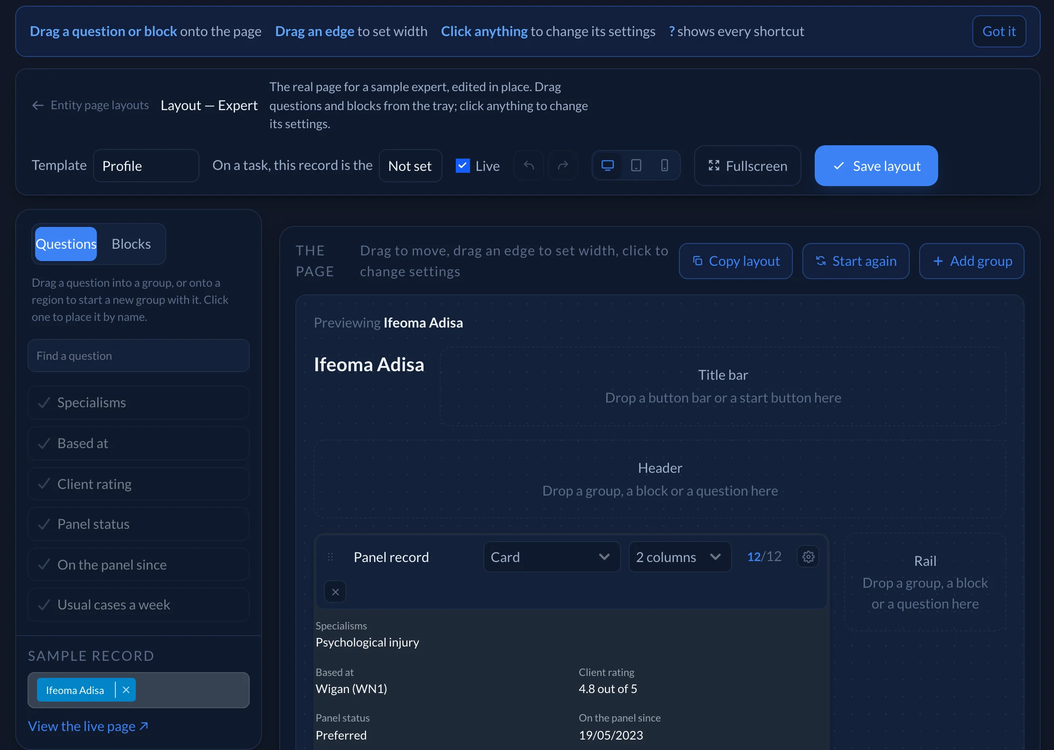Viewport: 1054px width, 750px height.
Task: Switch to desktop preview icon
Action: click(x=608, y=166)
